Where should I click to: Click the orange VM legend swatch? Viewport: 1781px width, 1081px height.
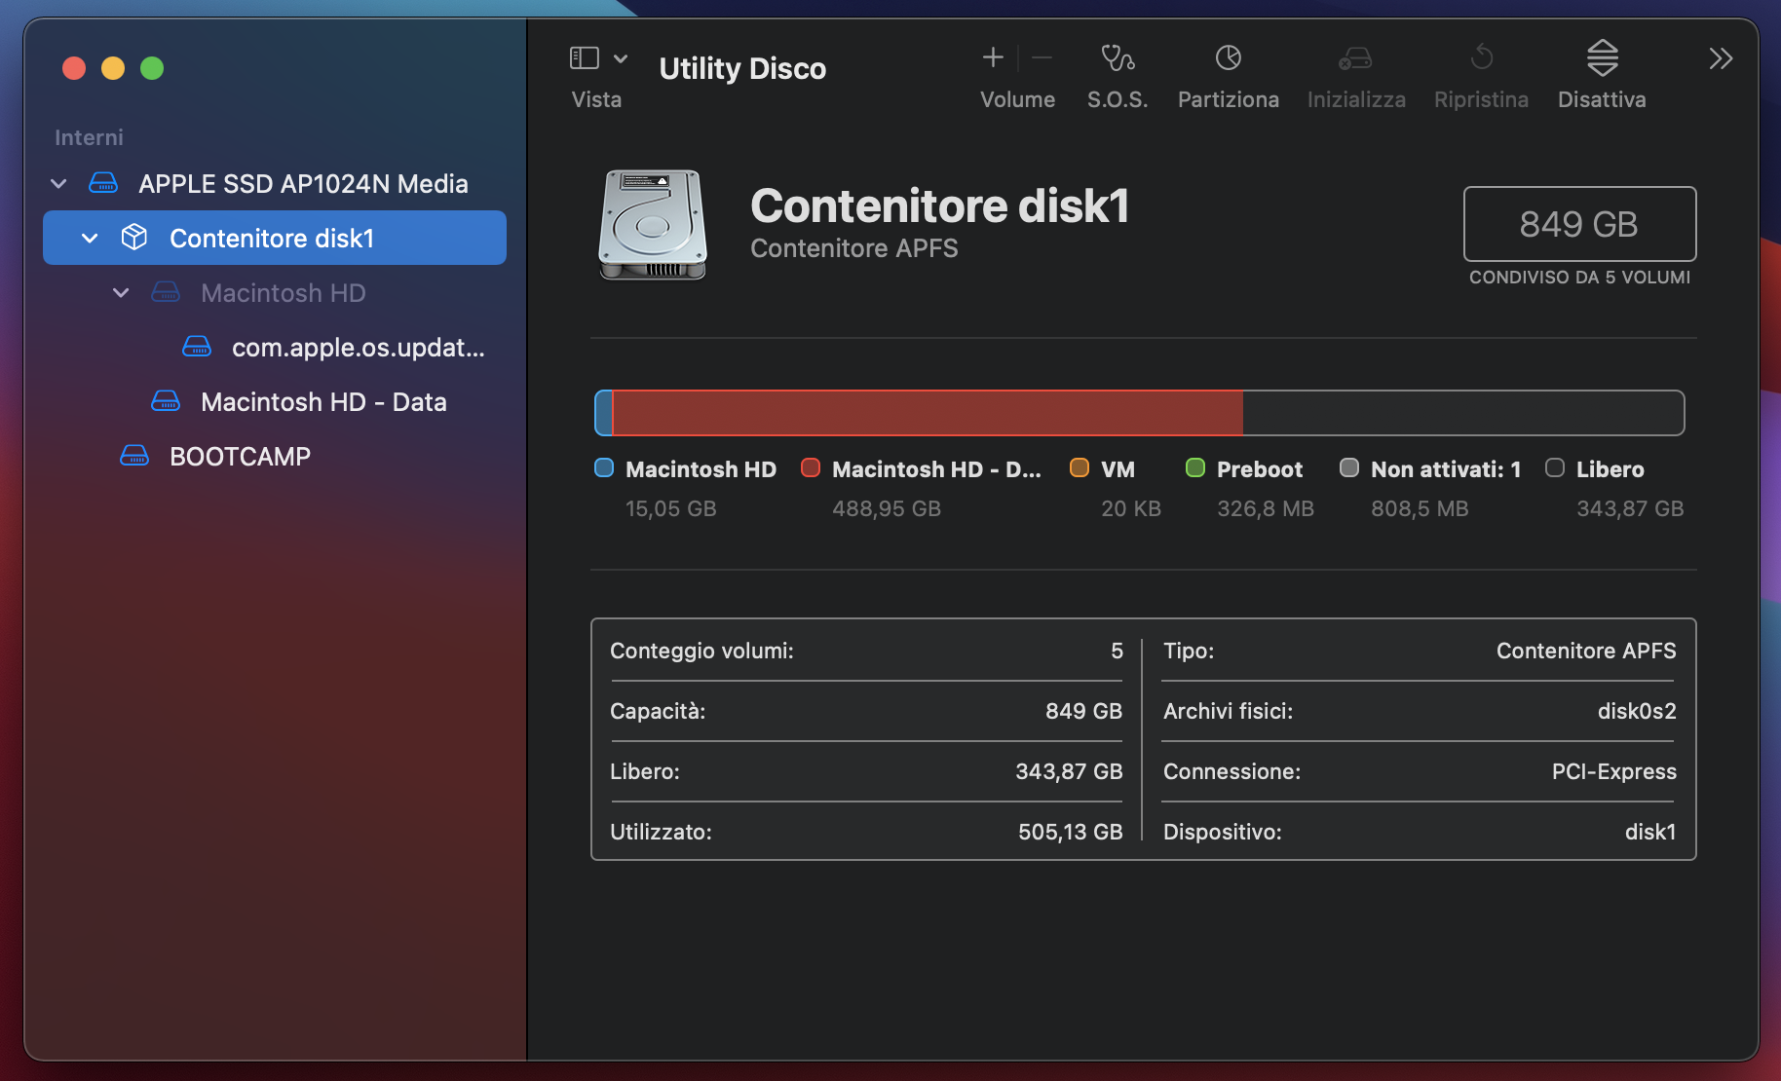1079,468
